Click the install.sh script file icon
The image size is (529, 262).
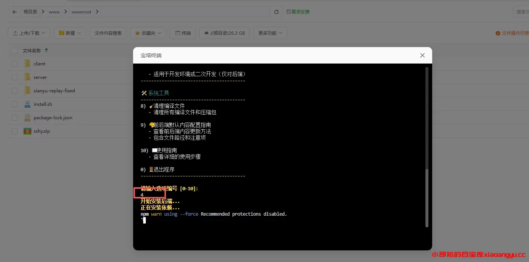coord(27,104)
